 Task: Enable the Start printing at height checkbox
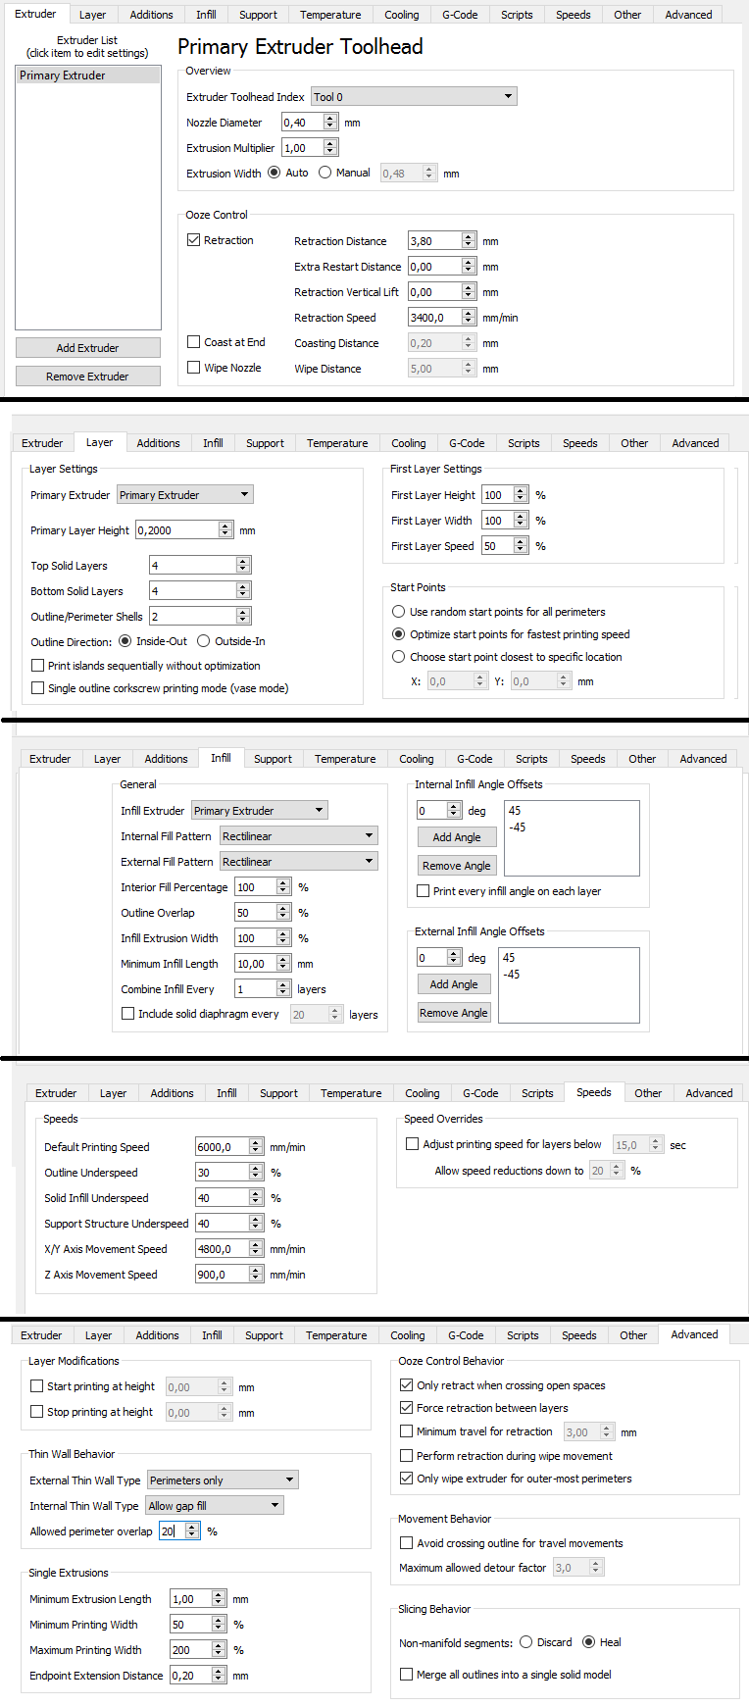coord(37,1386)
